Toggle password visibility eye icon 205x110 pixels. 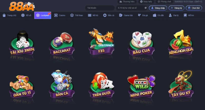click(x=146, y=8)
